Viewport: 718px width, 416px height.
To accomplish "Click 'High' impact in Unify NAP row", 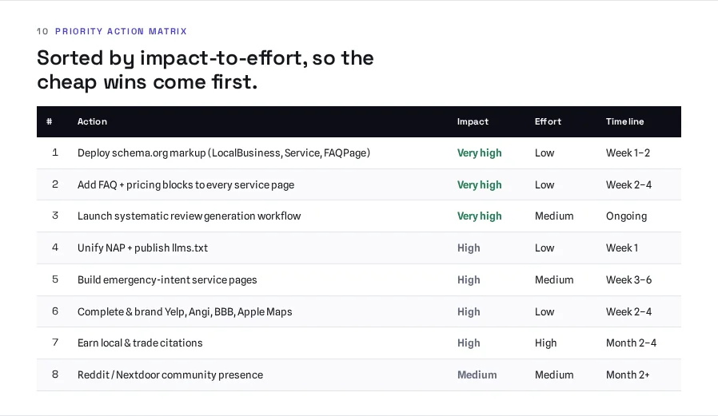I will click(x=469, y=248).
